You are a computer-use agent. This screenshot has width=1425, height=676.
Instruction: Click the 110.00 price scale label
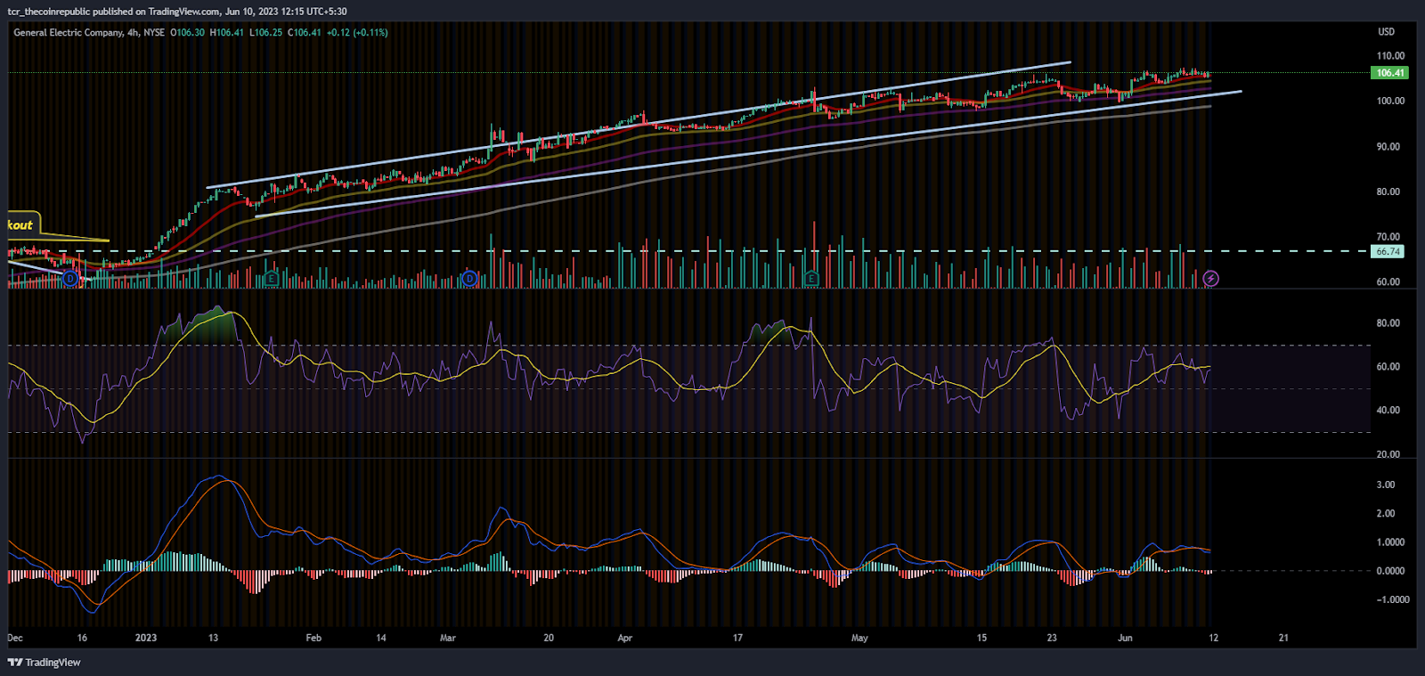click(1390, 55)
